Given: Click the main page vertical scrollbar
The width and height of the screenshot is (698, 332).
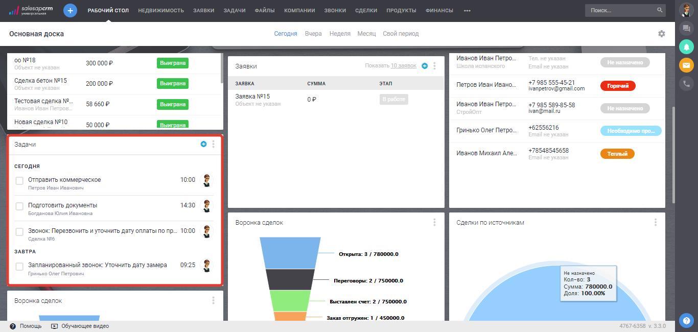Looking at the screenshot, I should (673, 155).
